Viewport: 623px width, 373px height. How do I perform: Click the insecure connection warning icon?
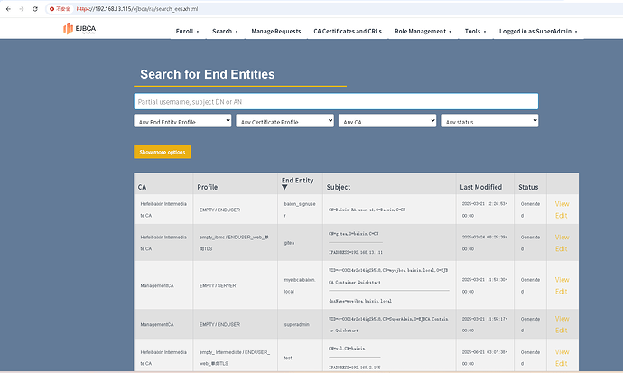coord(60,8)
